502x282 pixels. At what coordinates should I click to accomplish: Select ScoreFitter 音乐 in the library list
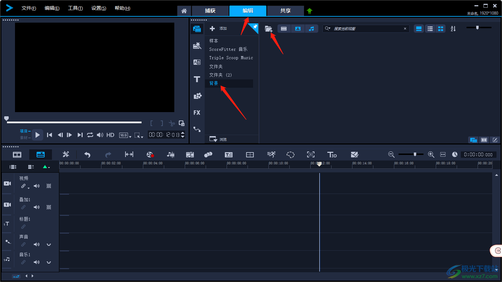pyautogui.click(x=229, y=49)
